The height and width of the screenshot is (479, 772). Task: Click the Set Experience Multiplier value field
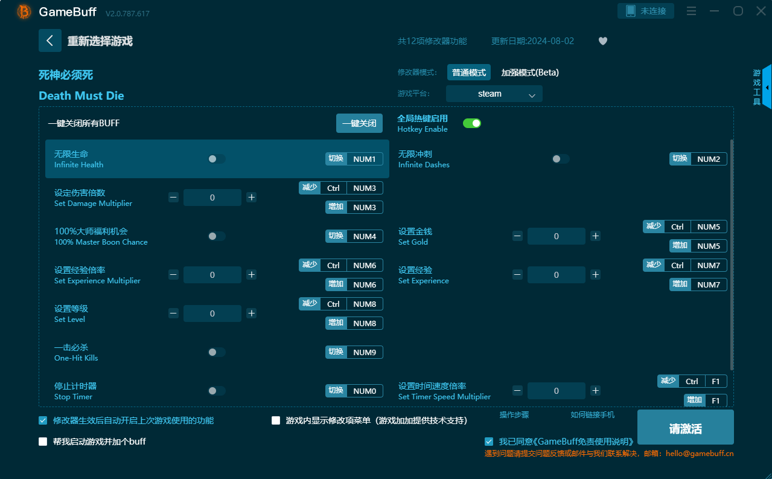pyautogui.click(x=212, y=275)
